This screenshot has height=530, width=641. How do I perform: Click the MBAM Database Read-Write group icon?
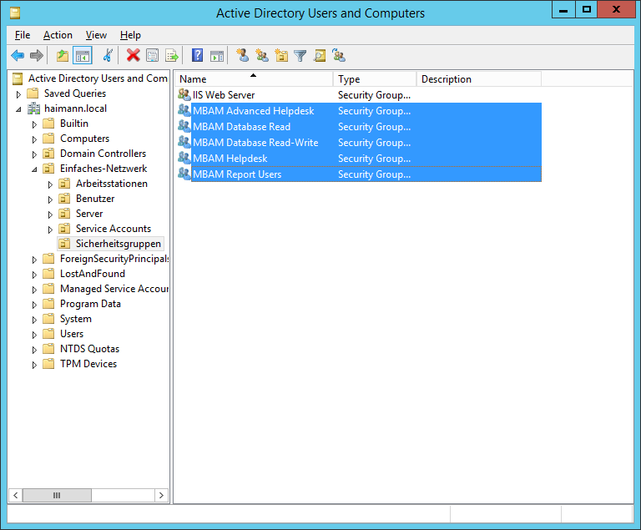(184, 143)
